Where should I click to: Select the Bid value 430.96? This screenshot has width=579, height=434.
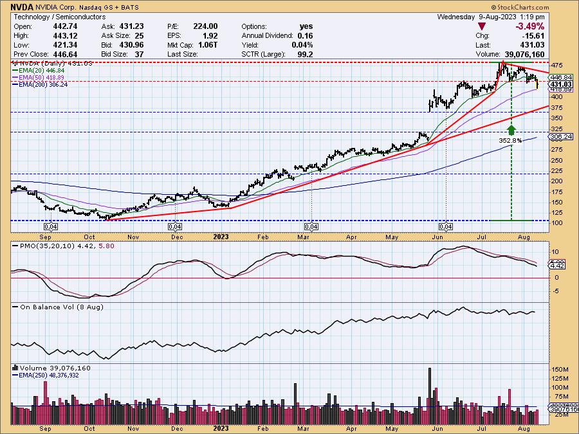131,45
